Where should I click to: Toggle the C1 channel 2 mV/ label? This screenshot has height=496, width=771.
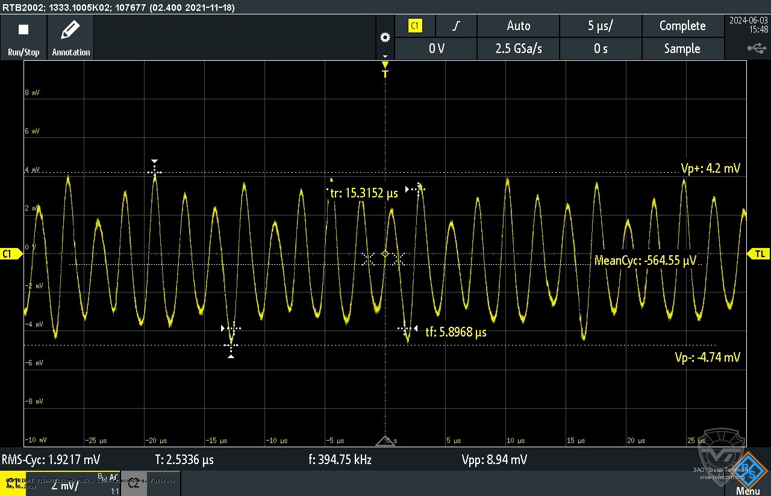pos(63,485)
